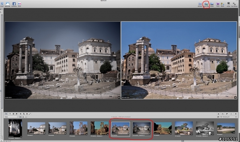Screen dimensions: 240x142
Task: Share photos via the Facebook icon
Action: (14, 4)
